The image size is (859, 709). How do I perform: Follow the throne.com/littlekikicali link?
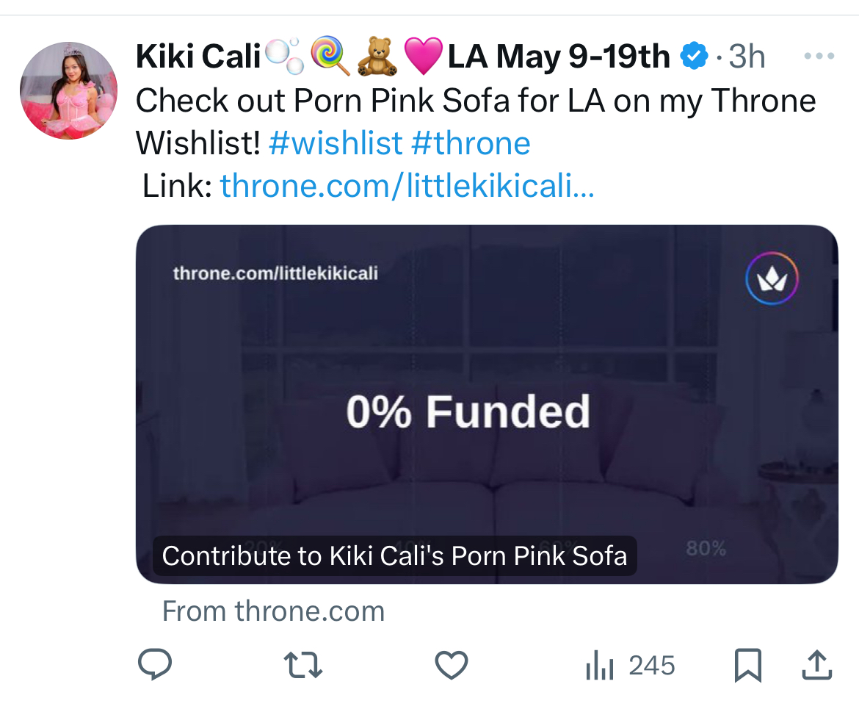(x=407, y=186)
